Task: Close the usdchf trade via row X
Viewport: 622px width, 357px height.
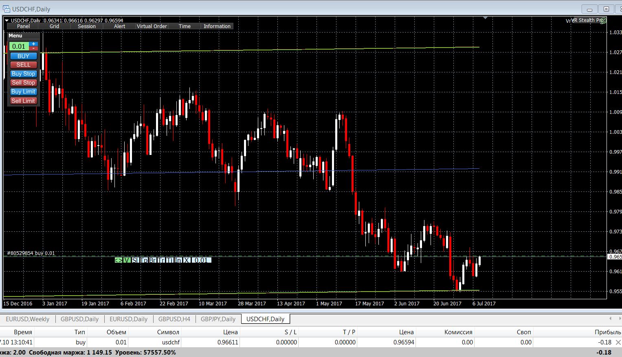Action: pos(618,342)
